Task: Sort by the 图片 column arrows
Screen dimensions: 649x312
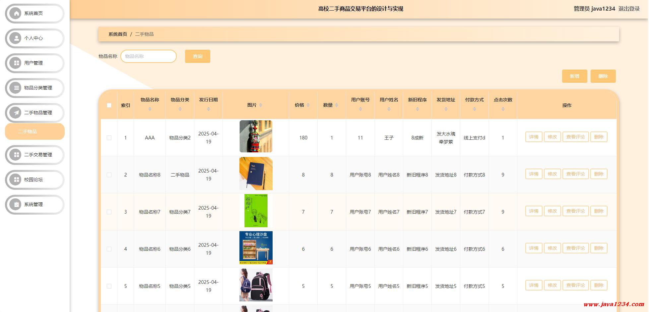Action: tap(261, 105)
